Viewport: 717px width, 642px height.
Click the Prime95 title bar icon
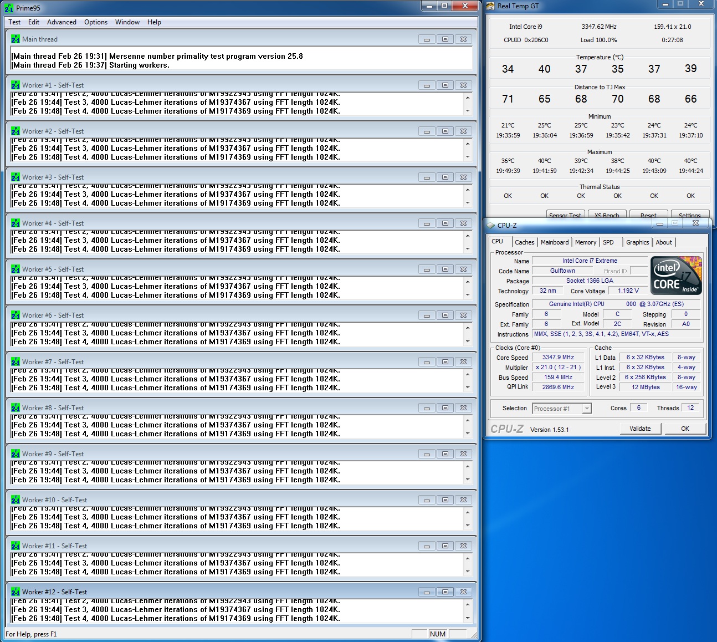click(9, 8)
